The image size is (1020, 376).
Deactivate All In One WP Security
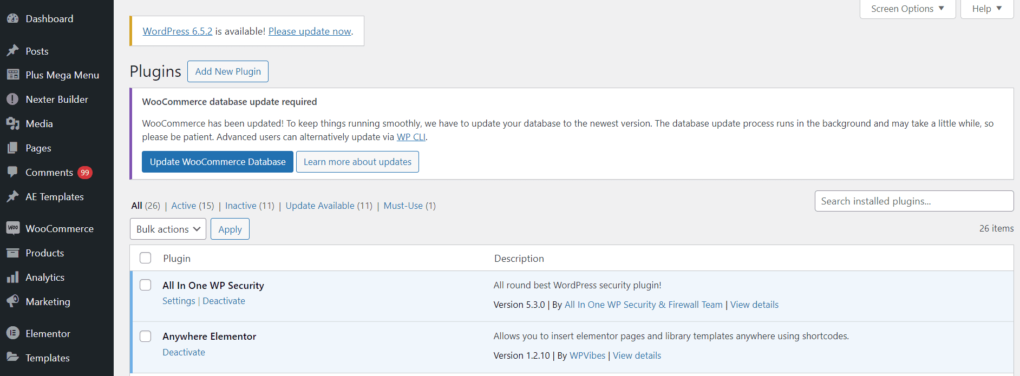pos(224,301)
